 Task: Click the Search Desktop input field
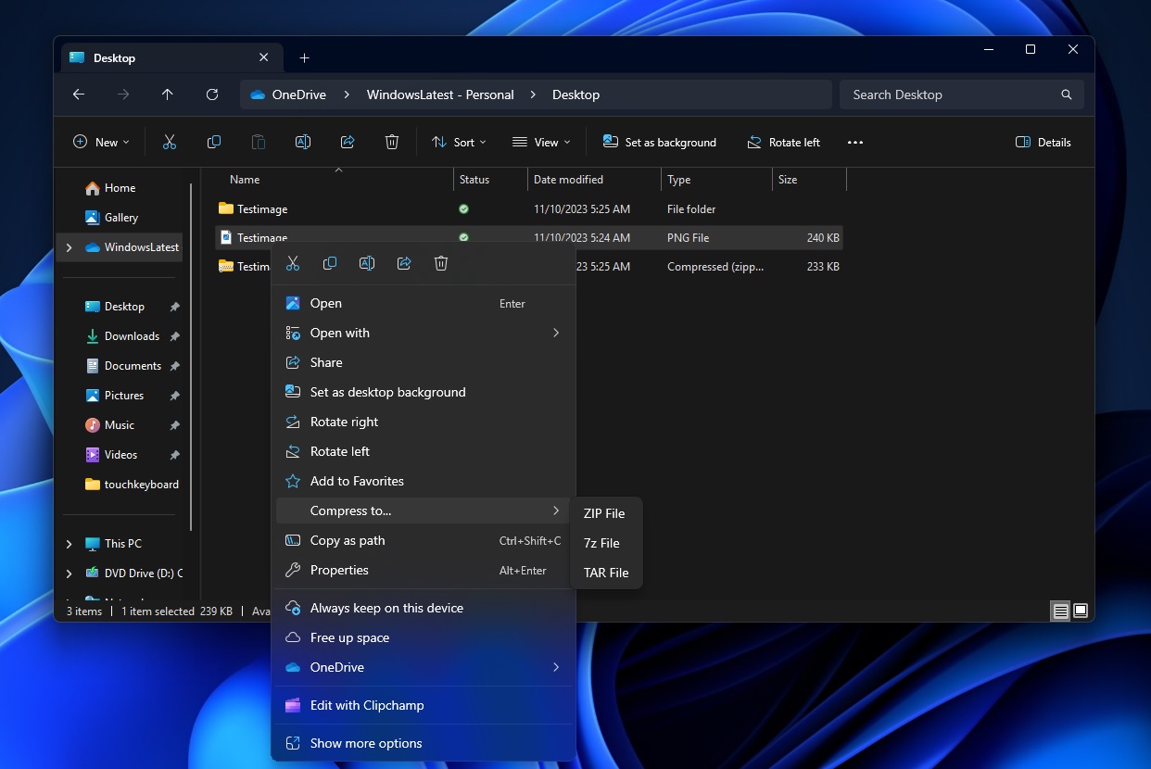[x=950, y=95]
